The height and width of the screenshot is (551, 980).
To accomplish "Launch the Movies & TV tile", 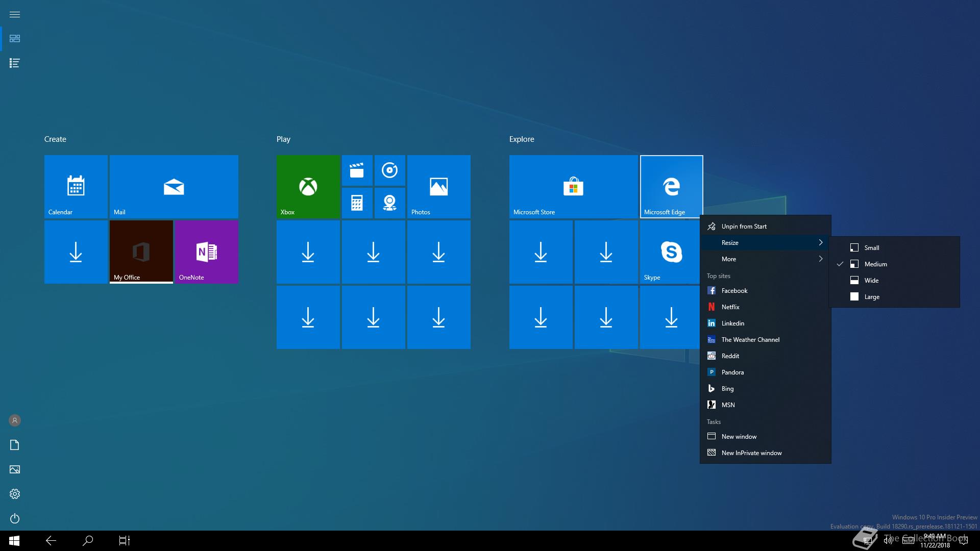I will tap(357, 170).
